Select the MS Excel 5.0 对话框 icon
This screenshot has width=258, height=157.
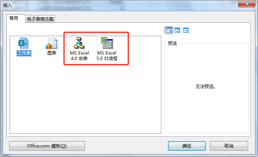tap(107, 43)
